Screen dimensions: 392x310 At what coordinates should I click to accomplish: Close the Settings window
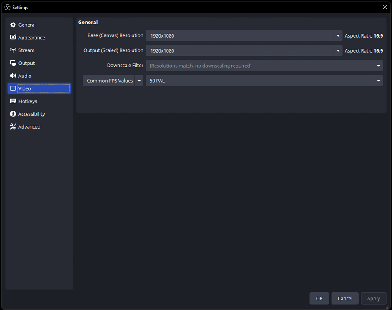[384, 7]
